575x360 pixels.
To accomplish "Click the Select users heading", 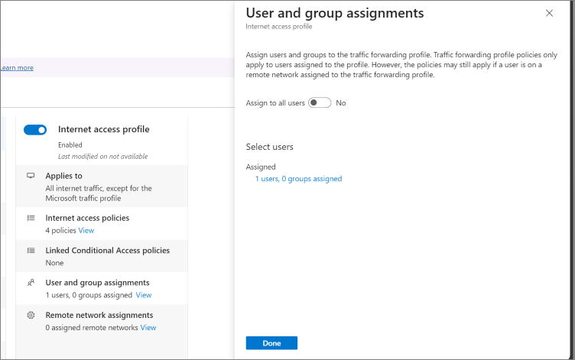I will [x=269, y=147].
